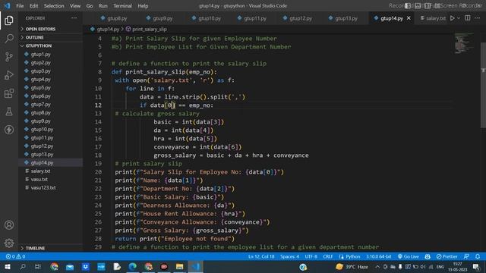Open the Edit menu
The image size is (486, 273).
[x=33, y=6]
